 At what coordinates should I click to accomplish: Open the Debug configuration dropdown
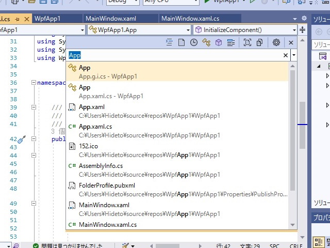tap(123, 1)
